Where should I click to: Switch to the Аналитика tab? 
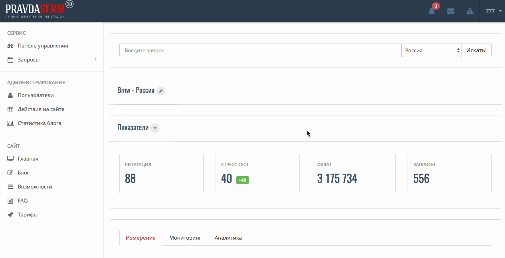(x=228, y=238)
